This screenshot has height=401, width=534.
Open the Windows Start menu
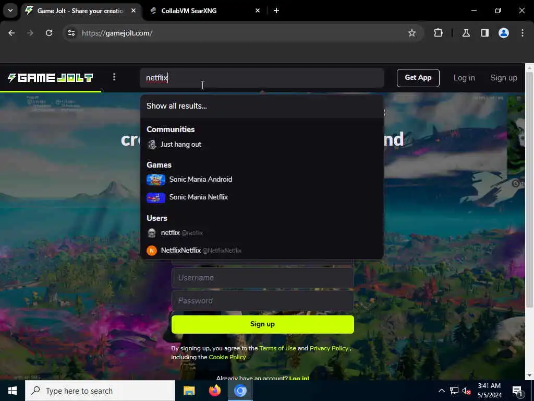coord(13,391)
